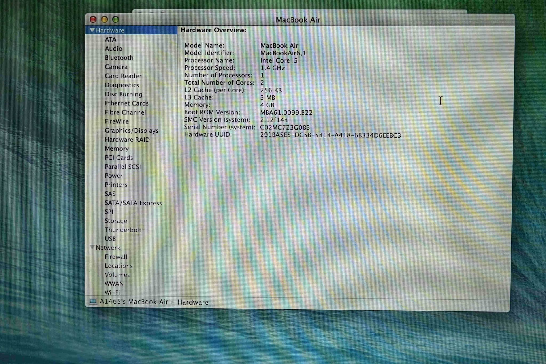The height and width of the screenshot is (364, 546).
Task: Select Fibre Channel entry
Action: [x=125, y=112]
